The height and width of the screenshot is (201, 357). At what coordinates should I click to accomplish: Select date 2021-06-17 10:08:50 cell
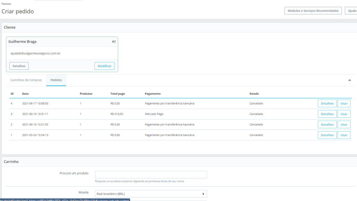point(35,103)
